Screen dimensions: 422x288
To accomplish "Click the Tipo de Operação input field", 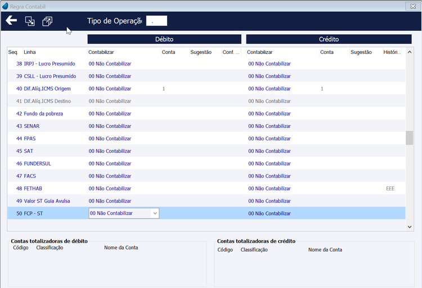I will [156, 21].
